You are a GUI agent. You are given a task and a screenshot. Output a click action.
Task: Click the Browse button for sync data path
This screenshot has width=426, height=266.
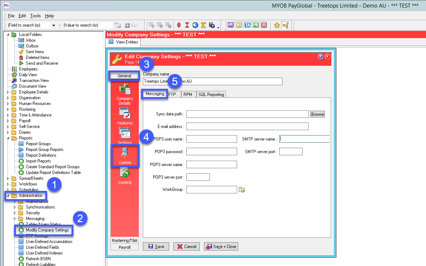(x=317, y=114)
